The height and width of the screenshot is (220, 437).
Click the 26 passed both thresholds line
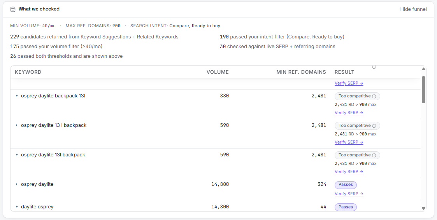click(x=66, y=56)
